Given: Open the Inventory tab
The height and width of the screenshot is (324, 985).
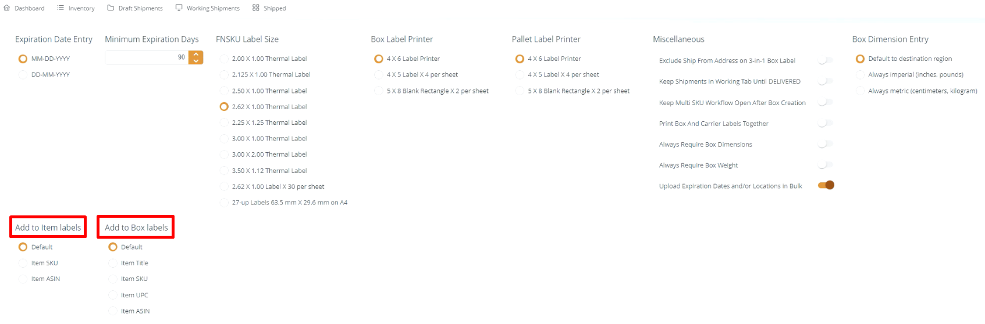Looking at the screenshot, I should pos(81,9).
